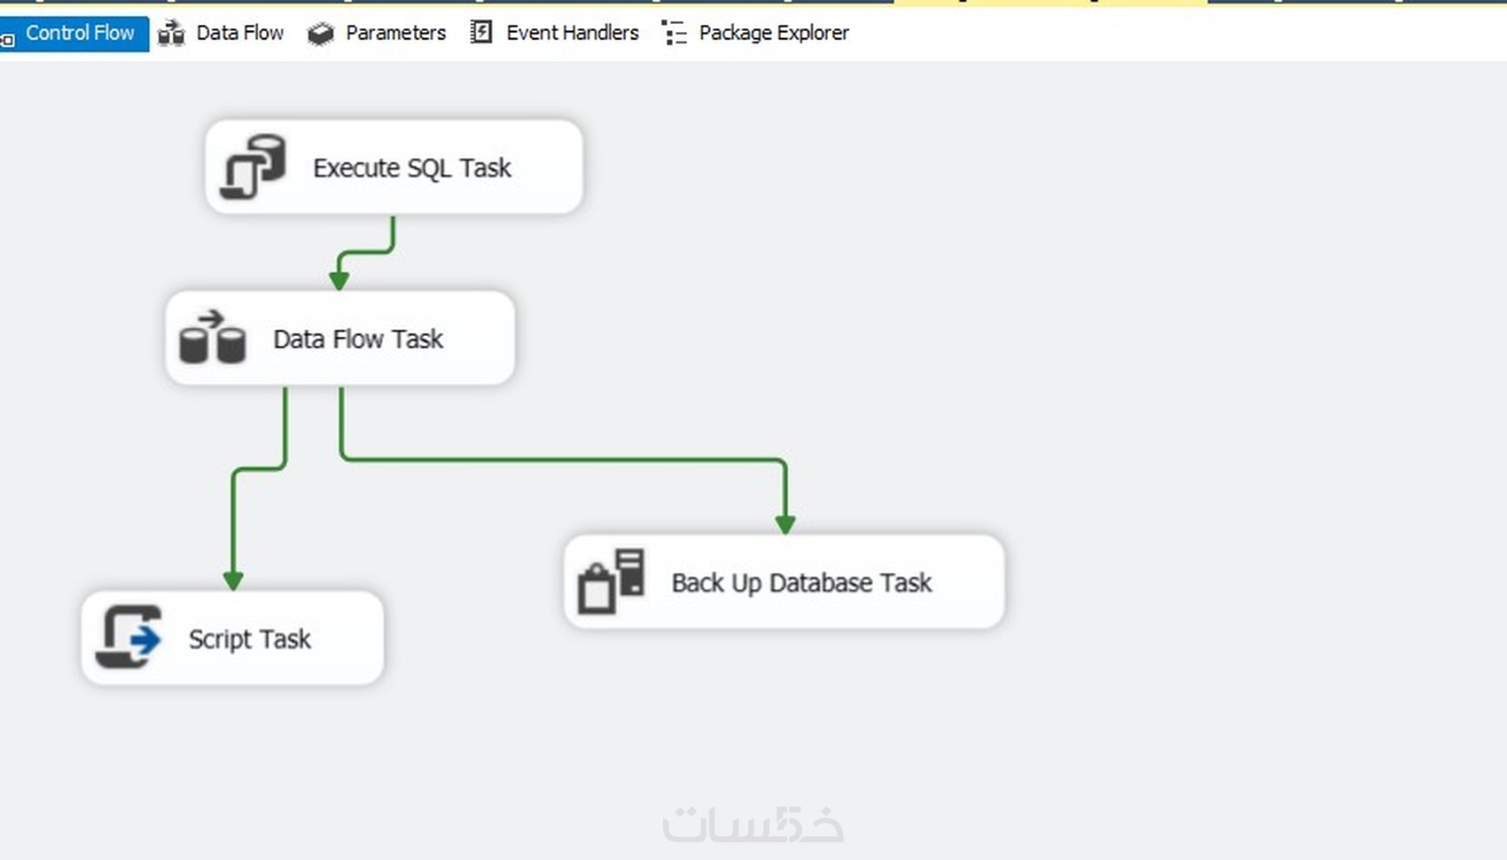Click the tree icon beside Package Explorer
The image size is (1507, 860).
point(674,33)
